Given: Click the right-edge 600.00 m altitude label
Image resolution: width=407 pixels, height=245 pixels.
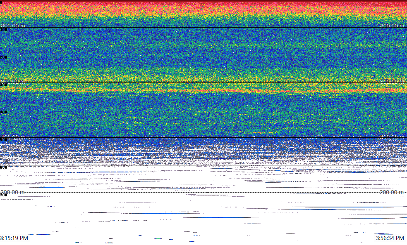Looking at the screenshot, I should coord(392,81).
